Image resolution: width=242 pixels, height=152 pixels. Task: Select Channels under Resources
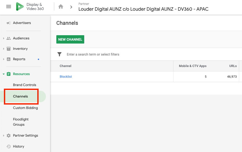[x=20, y=96]
